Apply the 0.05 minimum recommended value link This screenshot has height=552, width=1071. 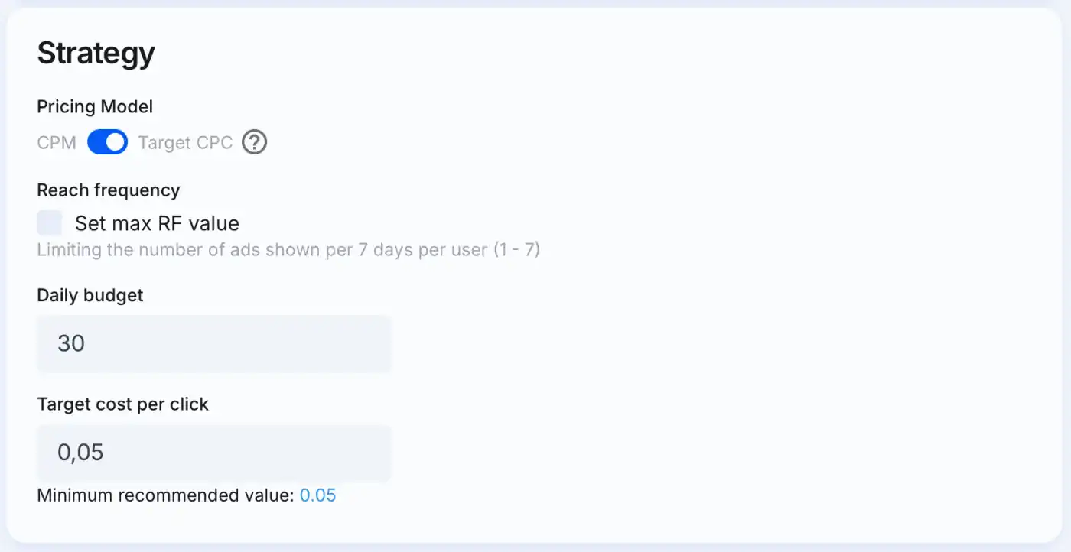(x=317, y=495)
